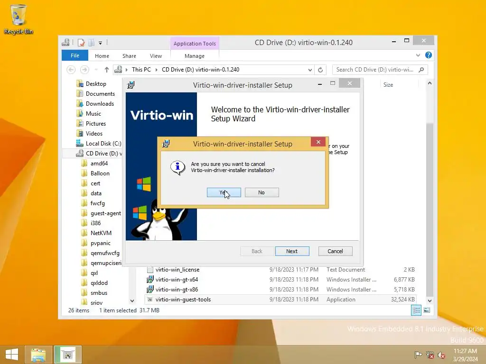Open the Windows Start button
This screenshot has height=364, width=486.
pyautogui.click(x=12, y=355)
